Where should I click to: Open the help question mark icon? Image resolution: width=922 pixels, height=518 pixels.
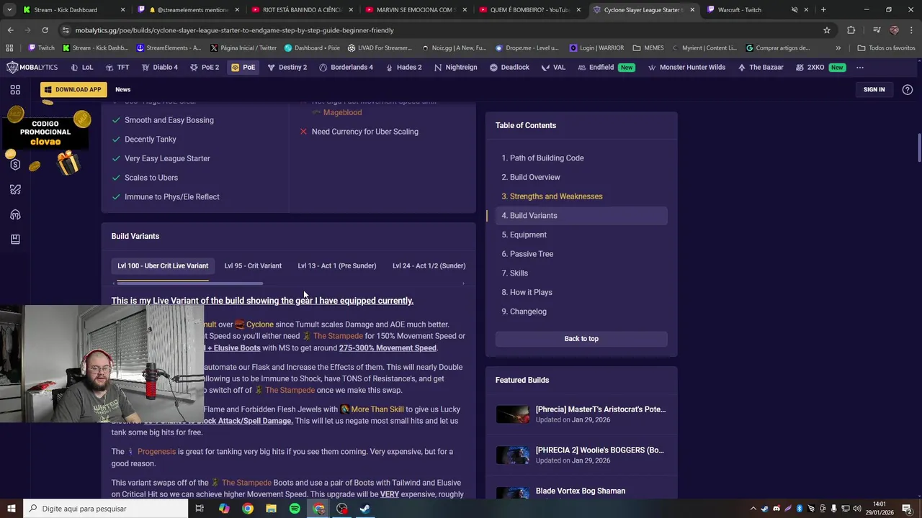(907, 89)
